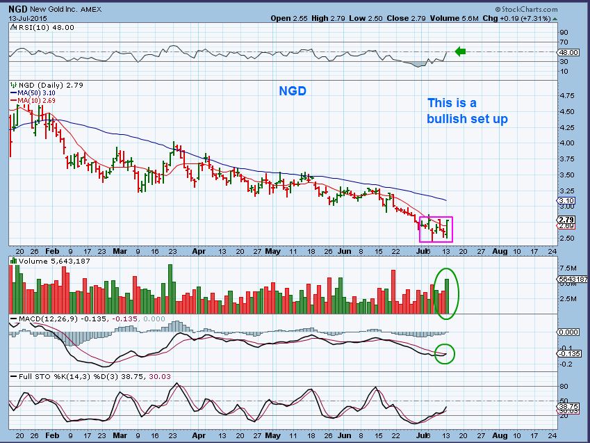Click the 38.75 stochastic tag on right axis
The width and height of the screenshot is (590, 443).
(568, 406)
